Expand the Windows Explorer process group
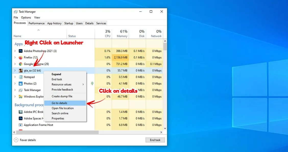Screen dimensions: 288x152 pos(15,96)
